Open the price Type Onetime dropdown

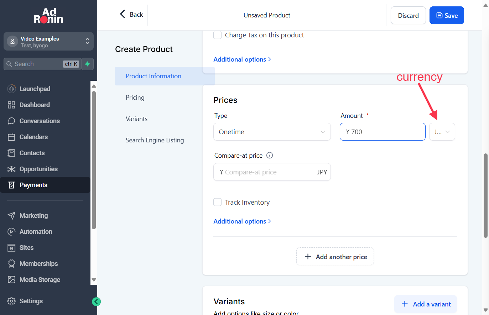[x=272, y=132]
